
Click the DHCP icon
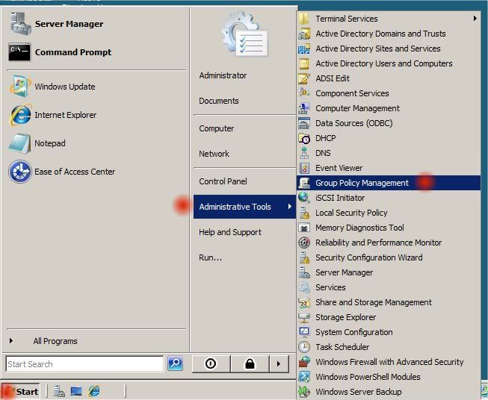point(303,138)
